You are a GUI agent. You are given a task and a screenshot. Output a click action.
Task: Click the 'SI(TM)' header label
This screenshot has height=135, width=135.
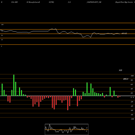[51, 2]
